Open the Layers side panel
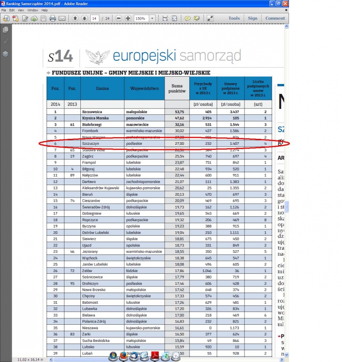Screen dimensions: 342x362 pos(6,54)
